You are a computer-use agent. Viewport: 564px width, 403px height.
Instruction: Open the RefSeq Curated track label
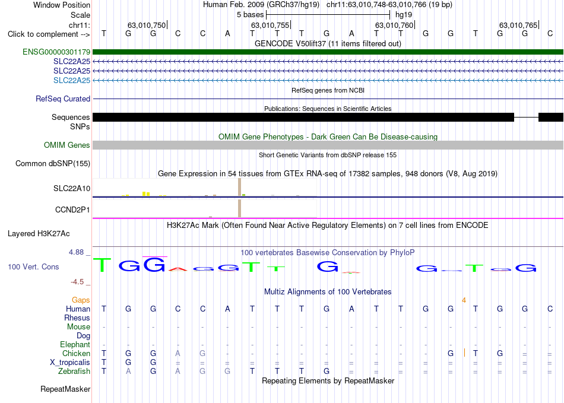tap(62, 99)
